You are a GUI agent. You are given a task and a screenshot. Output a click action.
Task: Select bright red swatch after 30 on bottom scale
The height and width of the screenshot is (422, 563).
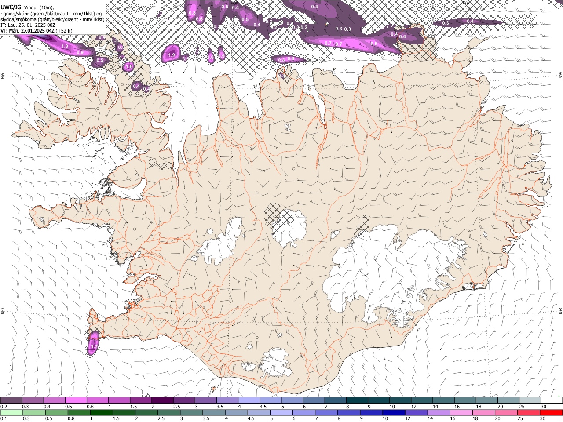coord(551,412)
